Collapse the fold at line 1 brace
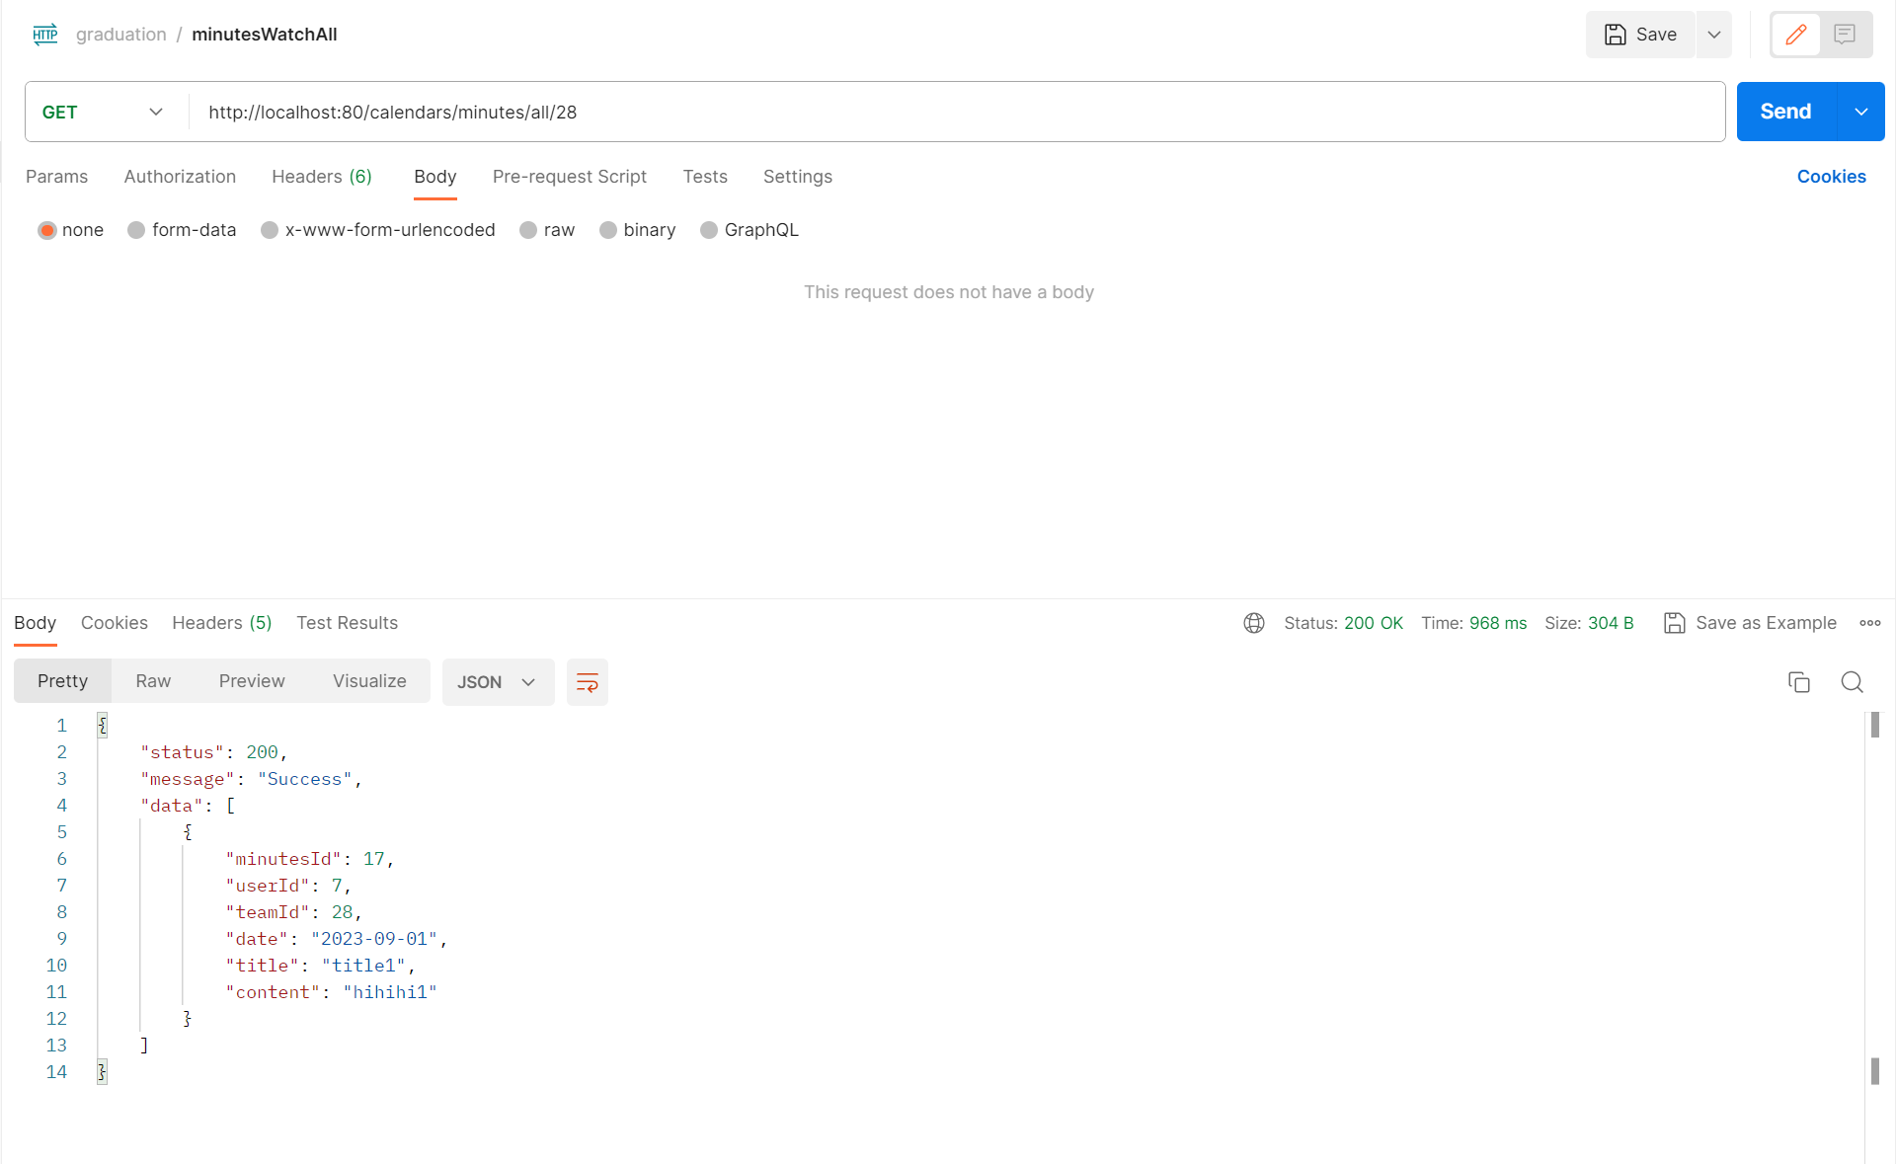The image size is (1896, 1164). pyautogui.click(x=102, y=726)
